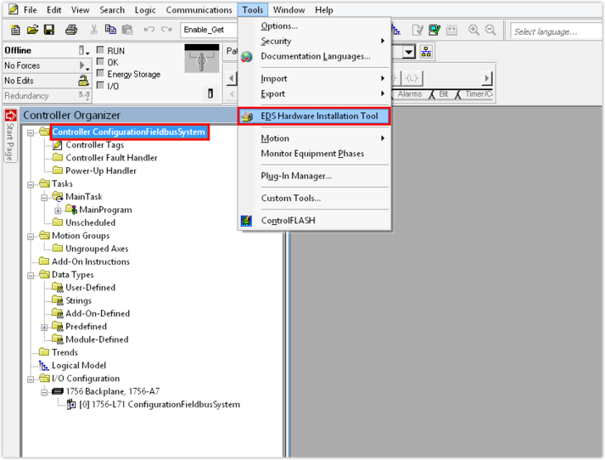Image resolution: width=605 pixels, height=460 pixels.
Task: Toggle the RUN status checkbox
Action: tap(100, 51)
